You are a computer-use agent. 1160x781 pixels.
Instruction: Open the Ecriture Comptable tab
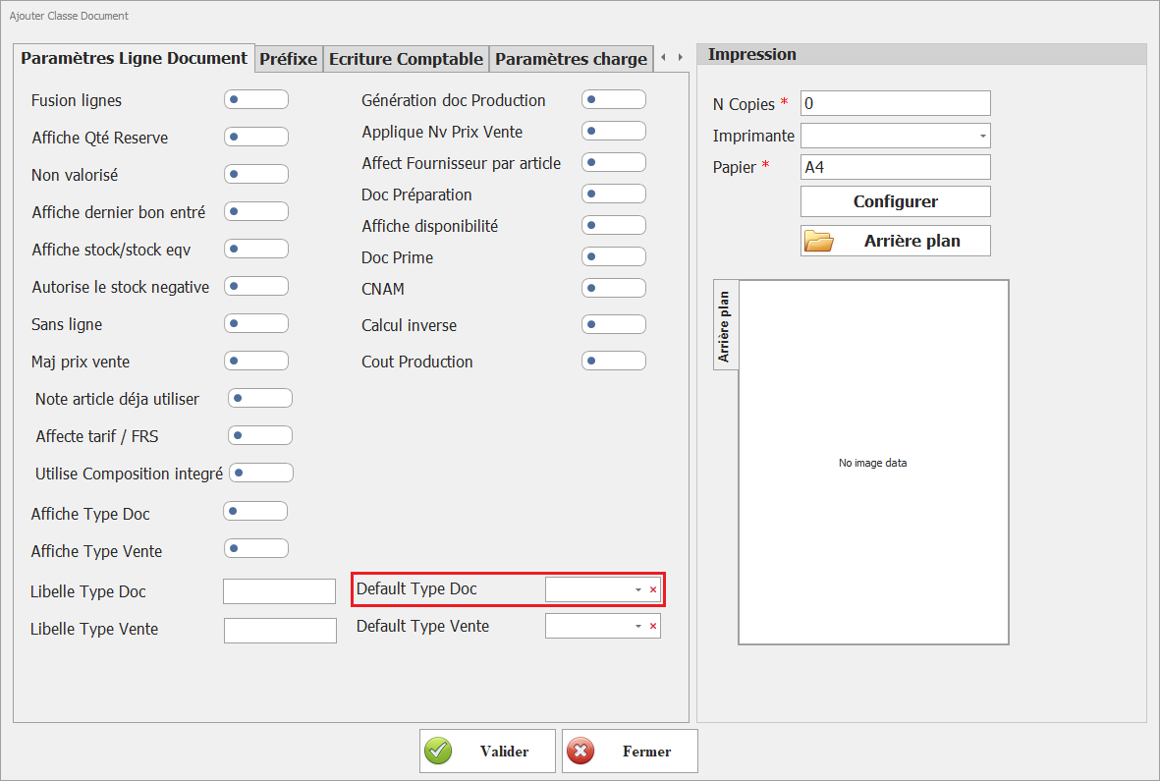(407, 59)
